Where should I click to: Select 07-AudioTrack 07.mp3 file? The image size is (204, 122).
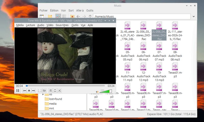pos(159,52)
